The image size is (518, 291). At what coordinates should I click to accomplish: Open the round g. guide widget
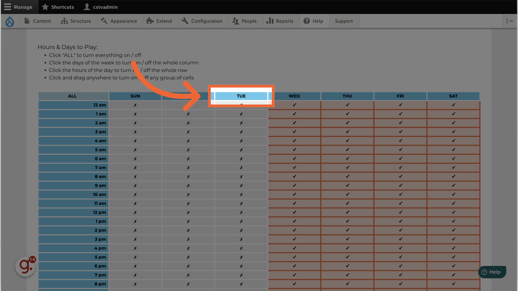pos(25,266)
